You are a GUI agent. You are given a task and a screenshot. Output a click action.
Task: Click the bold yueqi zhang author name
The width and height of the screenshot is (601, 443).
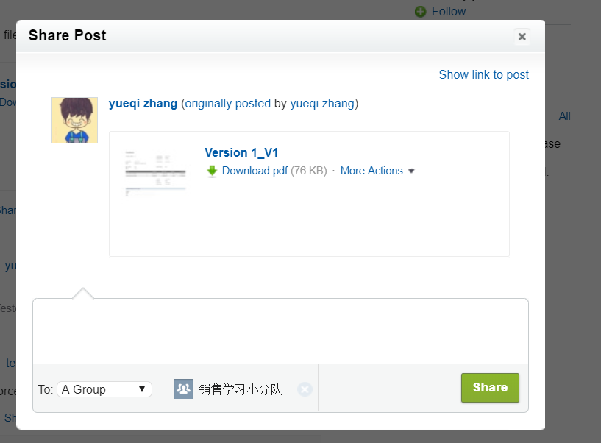tap(143, 104)
